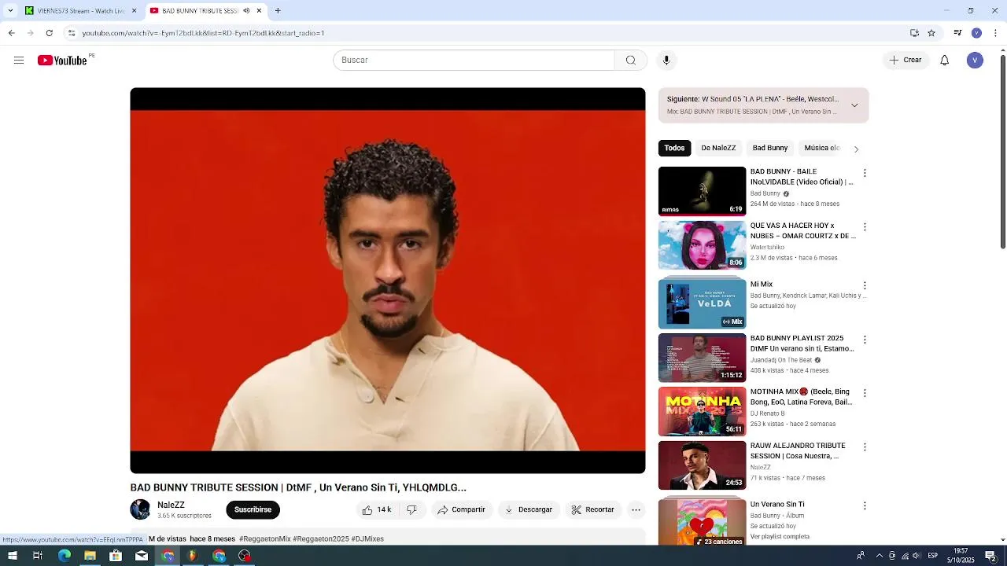Image resolution: width=1007 pixels, height=566 pixels.
Task: Open QUE VAS A HACER HOY thumbnail
Action: click(x=702, y=244)
